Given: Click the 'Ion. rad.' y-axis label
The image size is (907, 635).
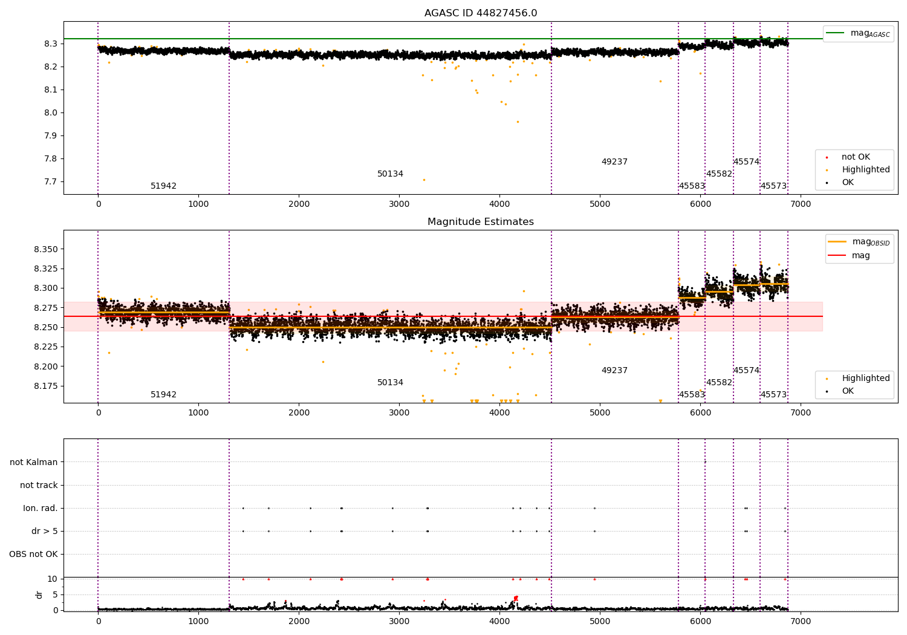Looking at the screenshot, I should (41, 509).
